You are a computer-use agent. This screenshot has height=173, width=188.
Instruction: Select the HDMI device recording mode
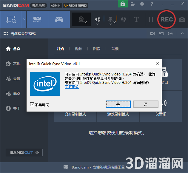(x=37, y=19)
